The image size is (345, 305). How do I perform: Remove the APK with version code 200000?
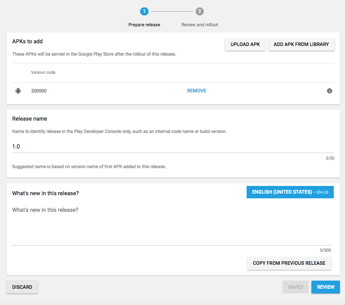point(196,91)
